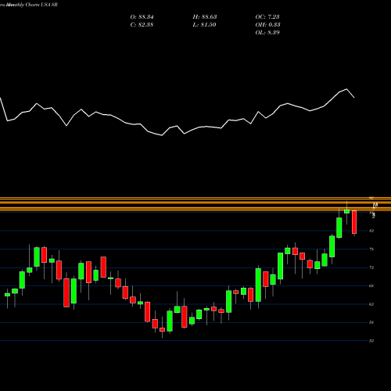Click the 58 price axis label

pyautogui.click(x=371, y=322)
